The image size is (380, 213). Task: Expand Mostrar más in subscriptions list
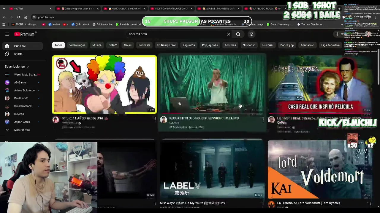click(23, 130)
